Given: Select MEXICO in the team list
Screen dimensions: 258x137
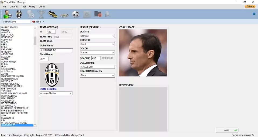Looking at the screenshot, I should [x=5, y=30].
